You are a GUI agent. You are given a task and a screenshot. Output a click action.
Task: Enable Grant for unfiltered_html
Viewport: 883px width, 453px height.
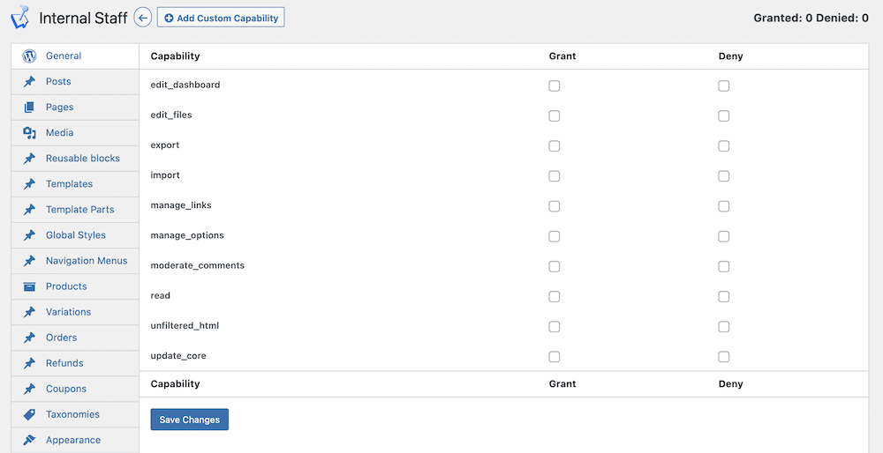pos(555,327)
